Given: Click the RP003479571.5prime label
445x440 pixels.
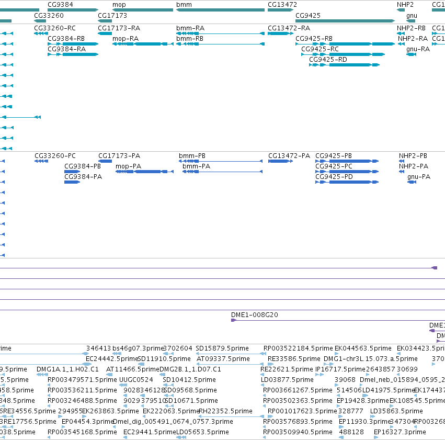Looking at the screenshot, I should 82,380.
